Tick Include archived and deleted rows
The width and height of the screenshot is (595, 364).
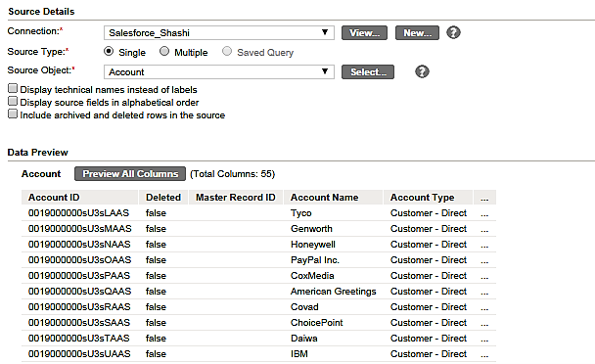coord(13,114)
